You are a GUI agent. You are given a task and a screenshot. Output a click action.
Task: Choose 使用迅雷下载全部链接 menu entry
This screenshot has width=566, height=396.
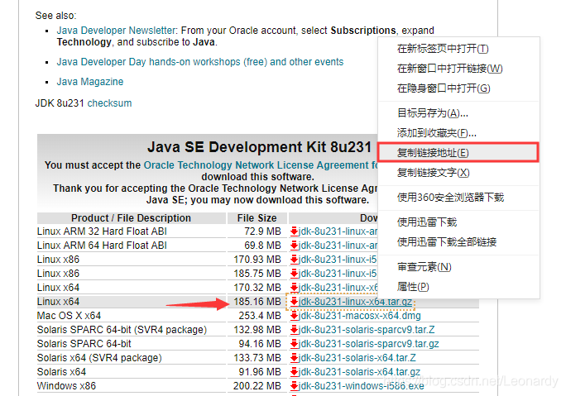click(x=458, y=242)
